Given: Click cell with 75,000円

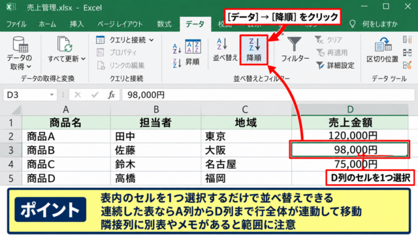Looking at the screenshot, I should point(350,164).
